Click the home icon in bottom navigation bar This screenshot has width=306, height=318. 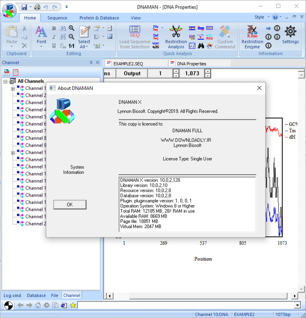(38, 305)
